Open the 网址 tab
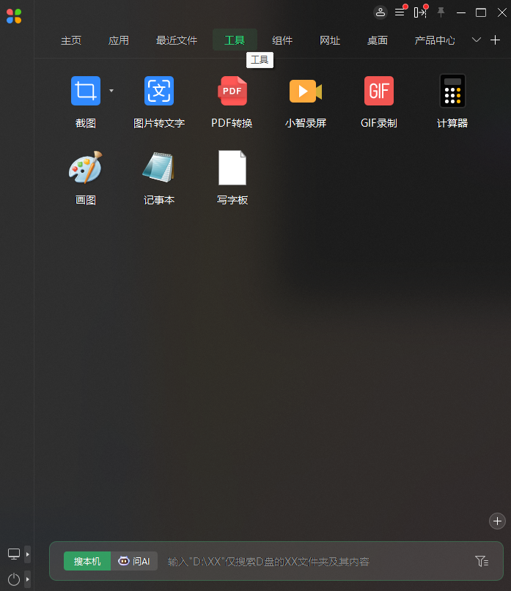 tap(330, 40)
